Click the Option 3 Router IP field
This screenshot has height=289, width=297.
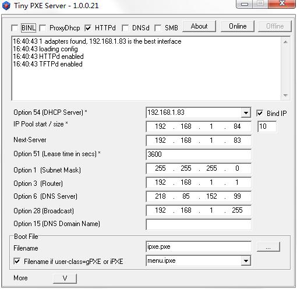click(x=199, y=182)
